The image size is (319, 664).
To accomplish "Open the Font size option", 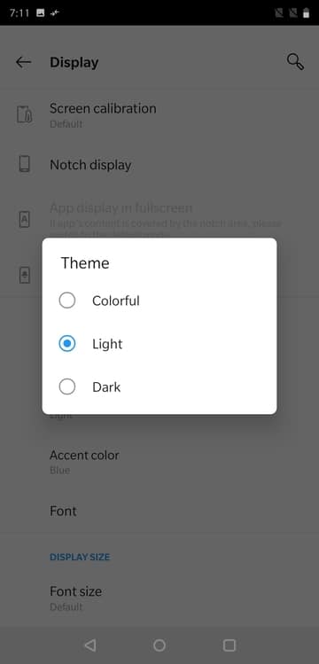I will [159, 598].
